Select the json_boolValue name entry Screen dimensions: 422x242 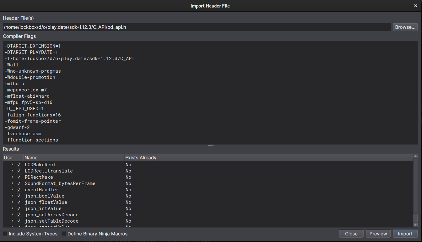click(45, 196)
